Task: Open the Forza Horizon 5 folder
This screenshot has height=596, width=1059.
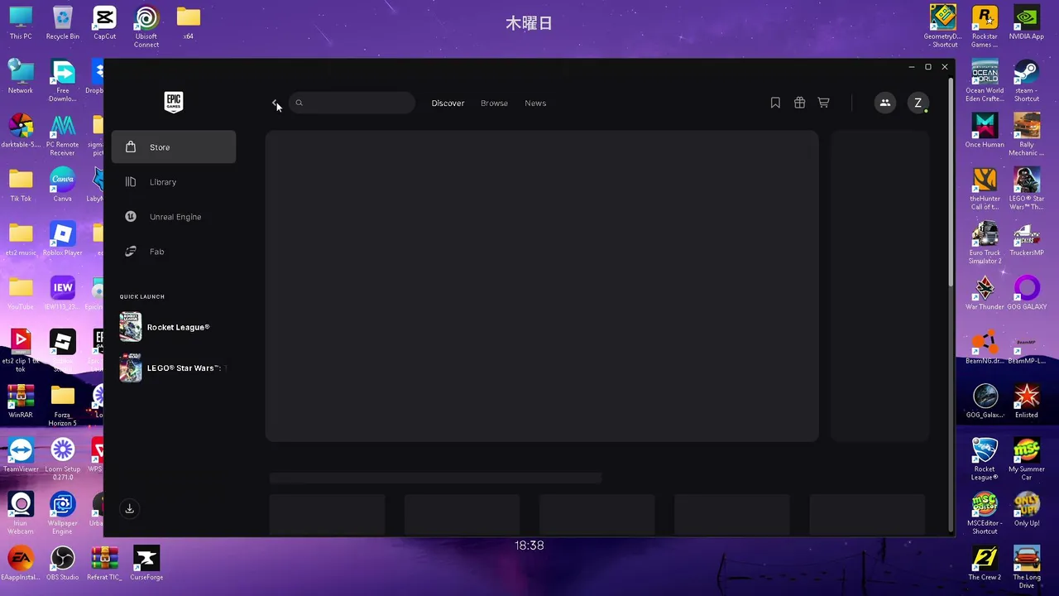Action: (63, 405)
